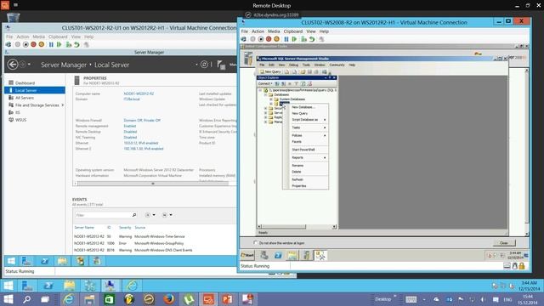
Task: Click Turn Off icon in CLUST02 toolbar
Action: tap(261, 39)
